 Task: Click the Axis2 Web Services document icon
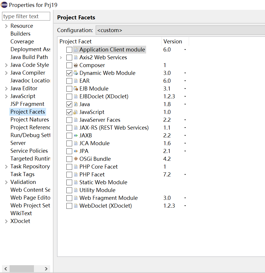pos(76,57)
